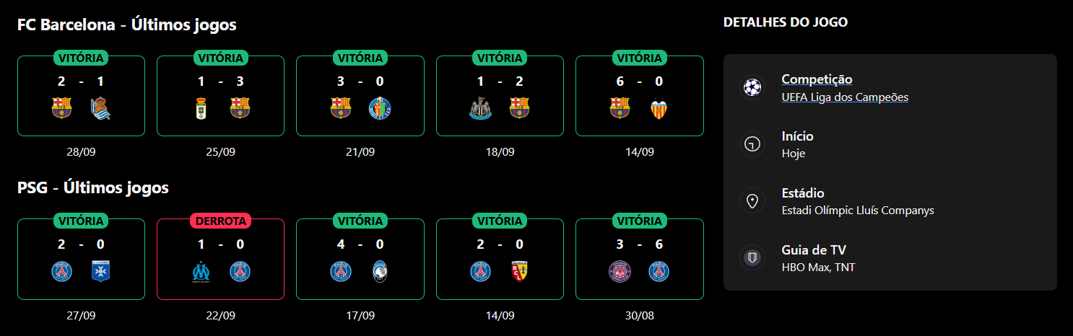1073x336 pixels.
Task: Click the Auxerre crest in the 27/09 match
Action: pos(100,271)
